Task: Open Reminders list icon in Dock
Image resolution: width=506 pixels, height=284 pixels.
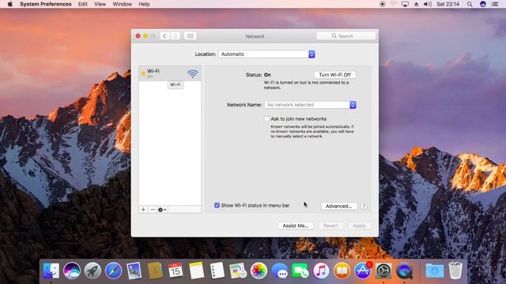Action: pyautogui.click(x=217, y=271)
